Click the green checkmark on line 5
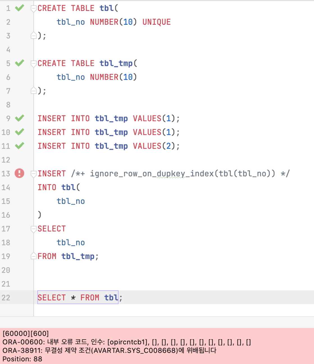 pyautogui.click(x=19, y=63)
